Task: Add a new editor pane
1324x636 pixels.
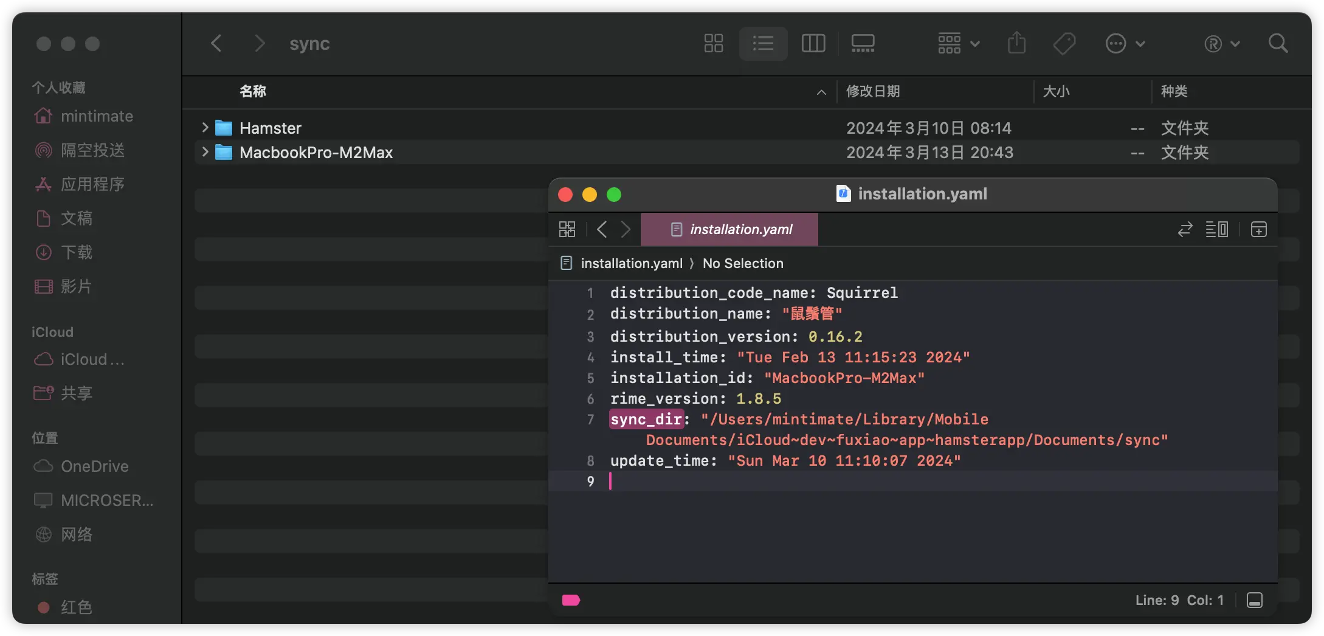Action: click(x=1259, y=229)
